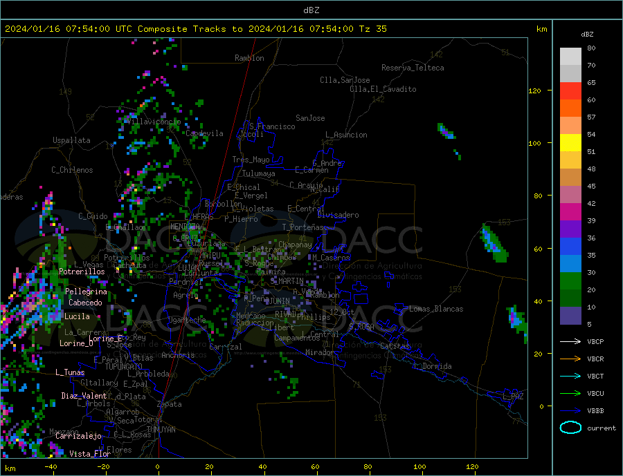Click the TUNUYAN city label
Viewport: 623px width, 476px height.
pos(161,430)
